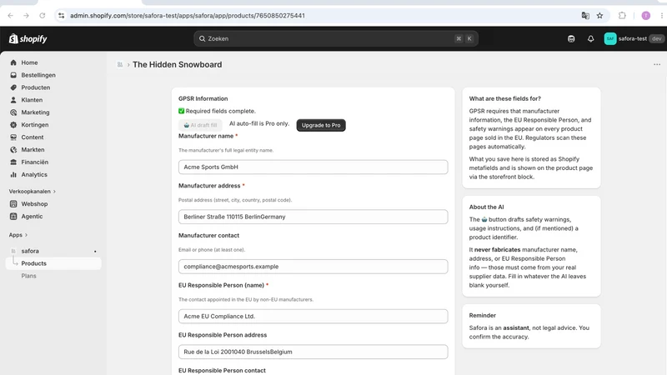Open the browser extensions puzzle icon
Screen dimensions: 667x375
(x=622, y=16)
